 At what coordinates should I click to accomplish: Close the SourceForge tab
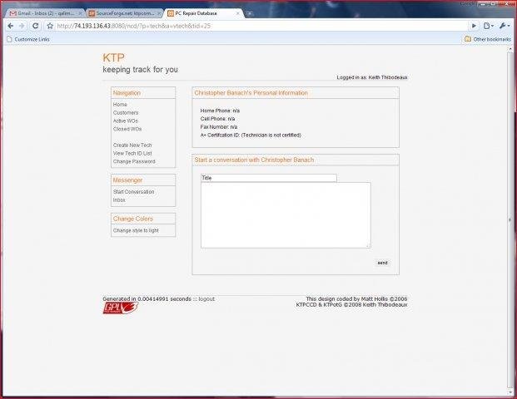point(159,13)
